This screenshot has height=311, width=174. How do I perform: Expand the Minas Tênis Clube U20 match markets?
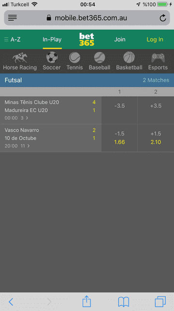point(51,110)
